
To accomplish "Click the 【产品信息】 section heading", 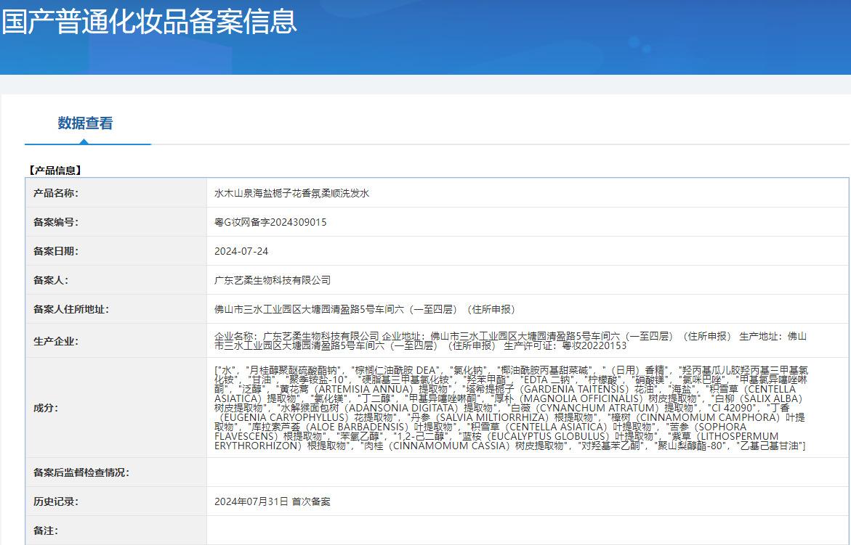I will 55,171.
